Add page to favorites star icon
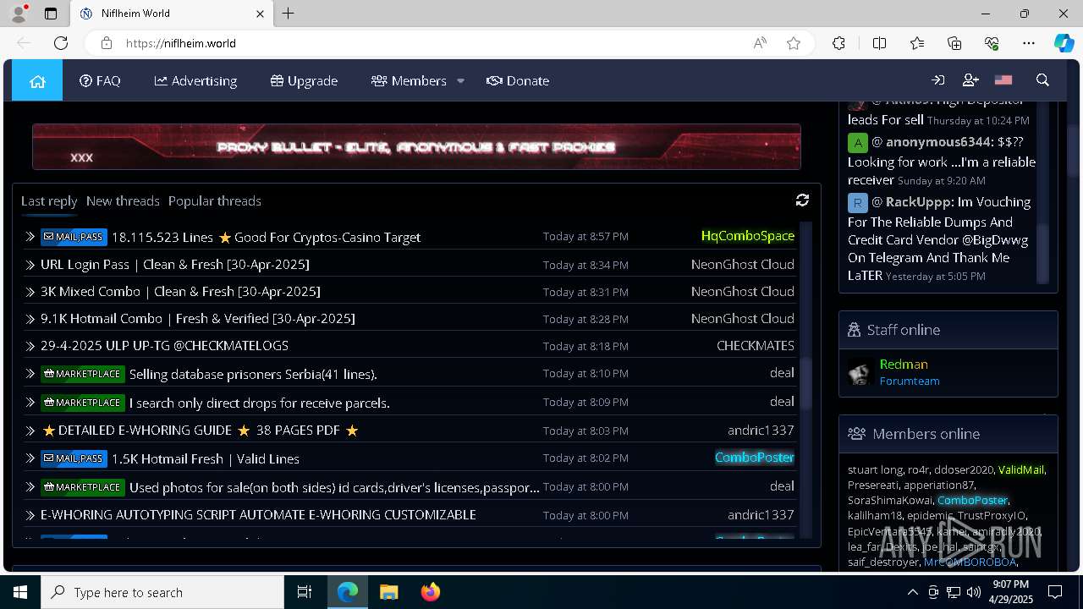Image resolution: width=1083 pixels, height=609 pixels. (794, 43)
